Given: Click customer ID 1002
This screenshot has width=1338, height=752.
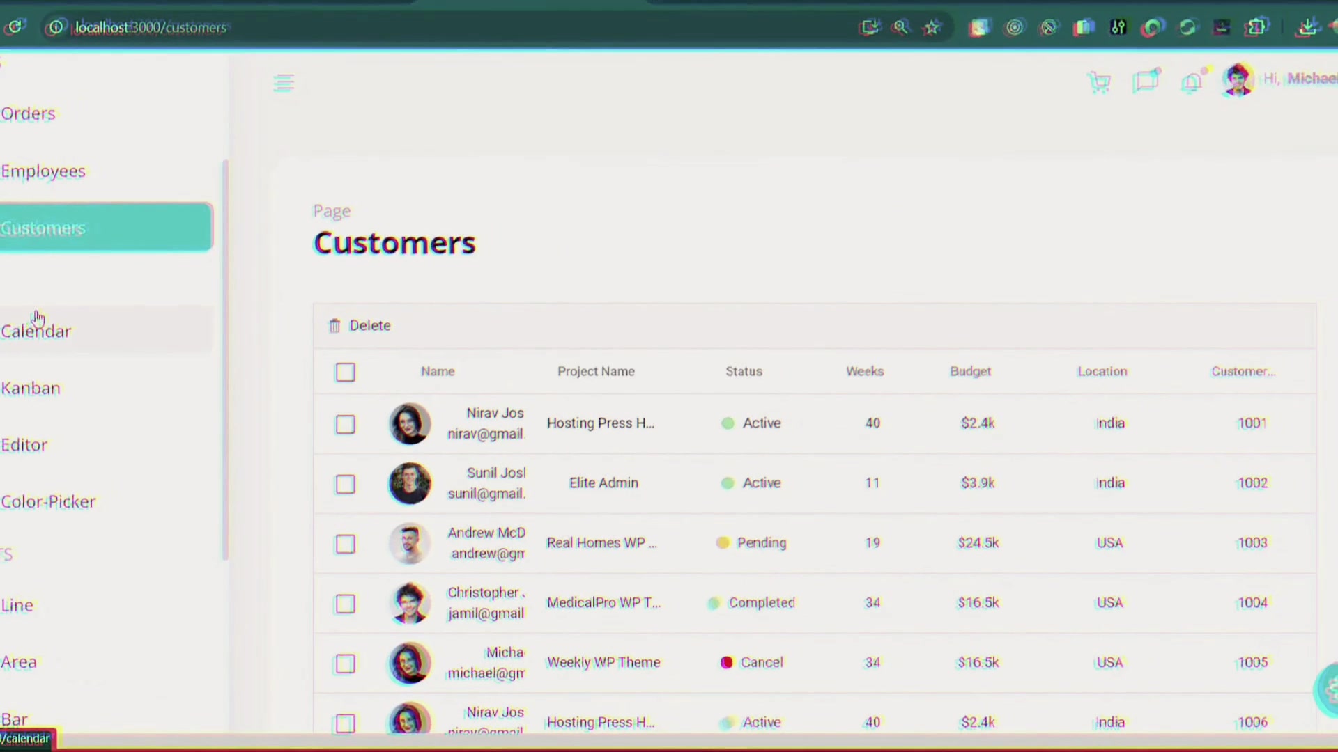Looking at the screenshot, I should pos(1252,483).
